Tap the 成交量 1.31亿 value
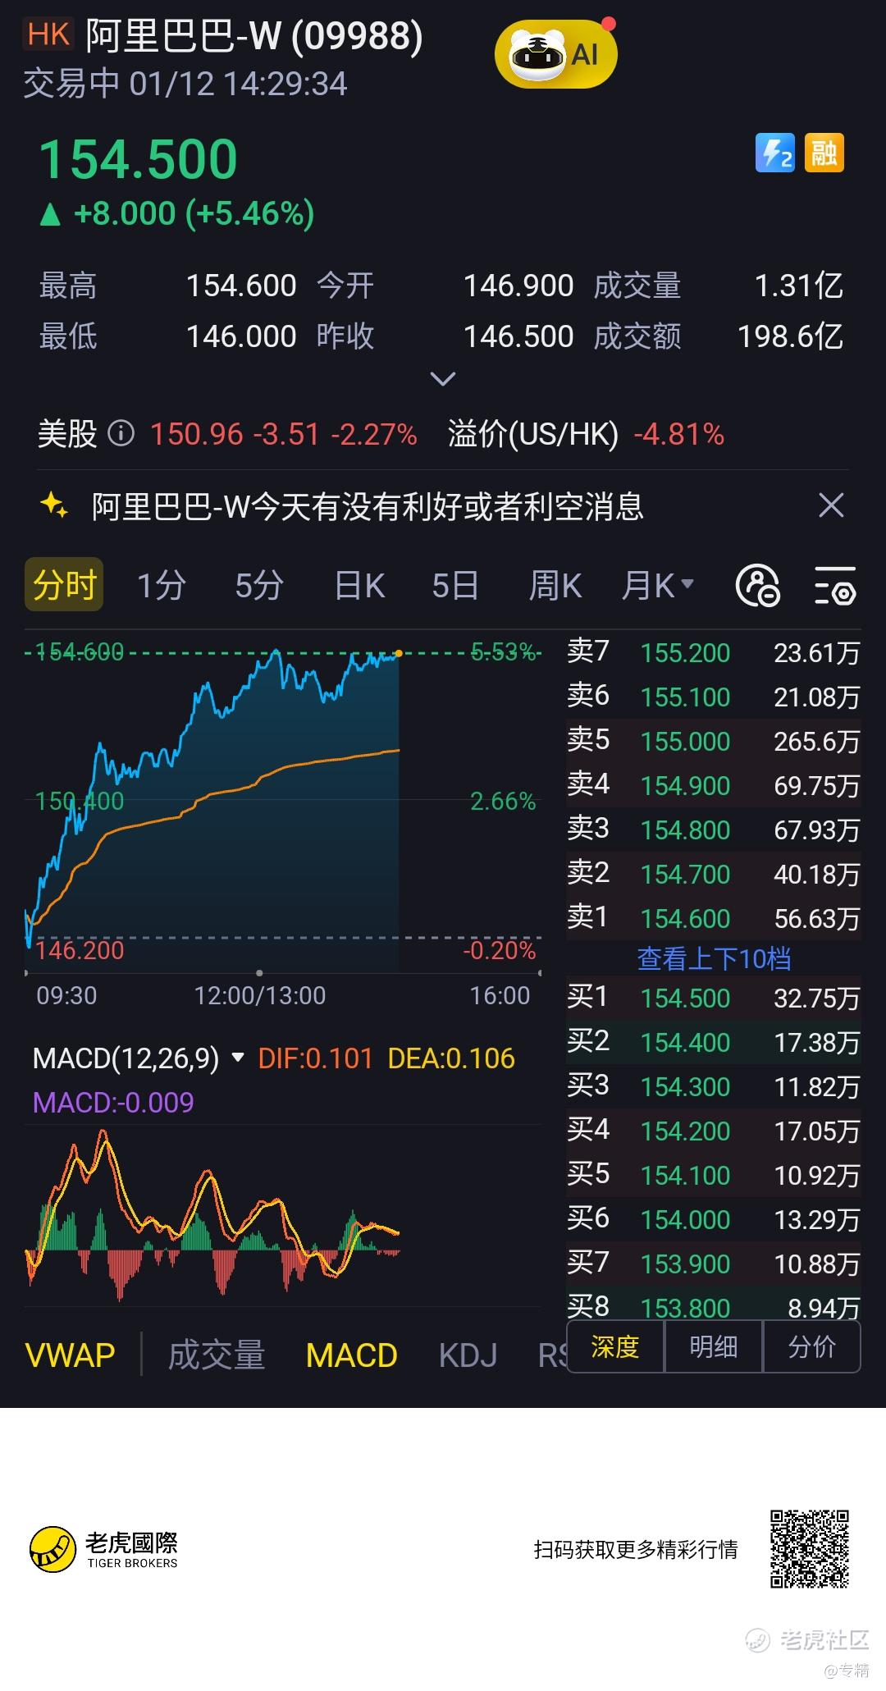 coord(799,286)
